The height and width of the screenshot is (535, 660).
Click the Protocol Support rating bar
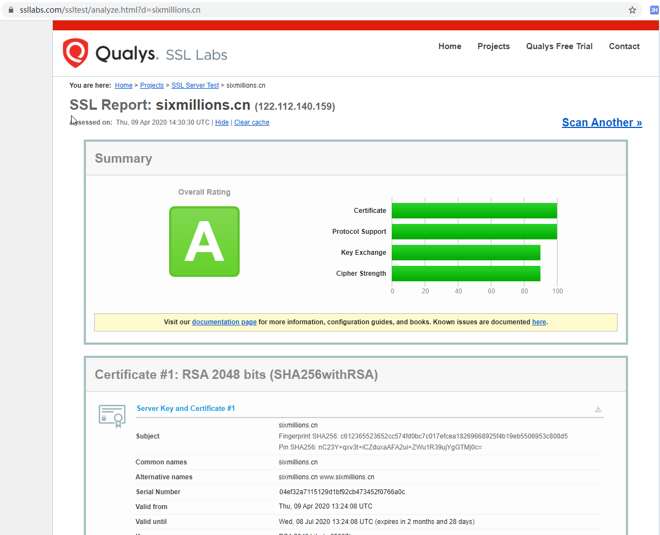tap(475, 231)
